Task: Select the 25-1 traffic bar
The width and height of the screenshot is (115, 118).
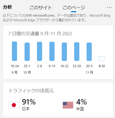Action: tap(27, 52)
